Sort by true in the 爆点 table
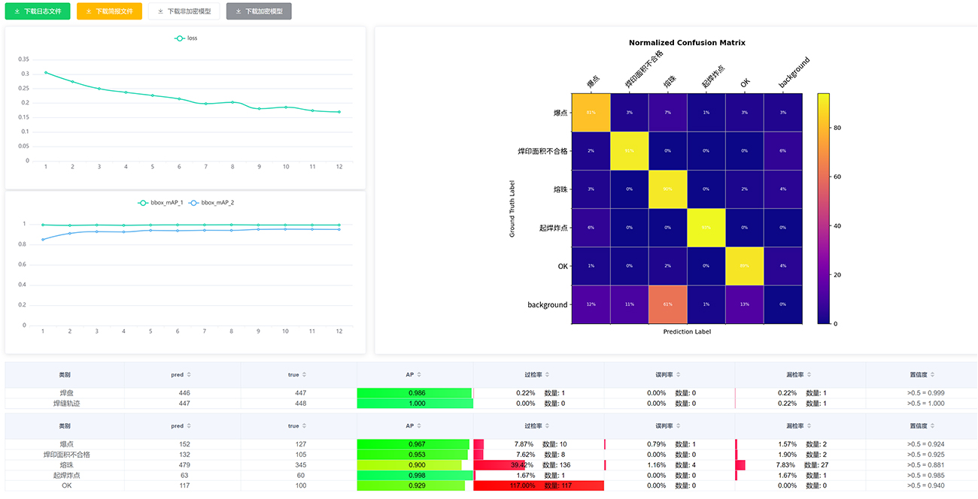 click(304, 426)
